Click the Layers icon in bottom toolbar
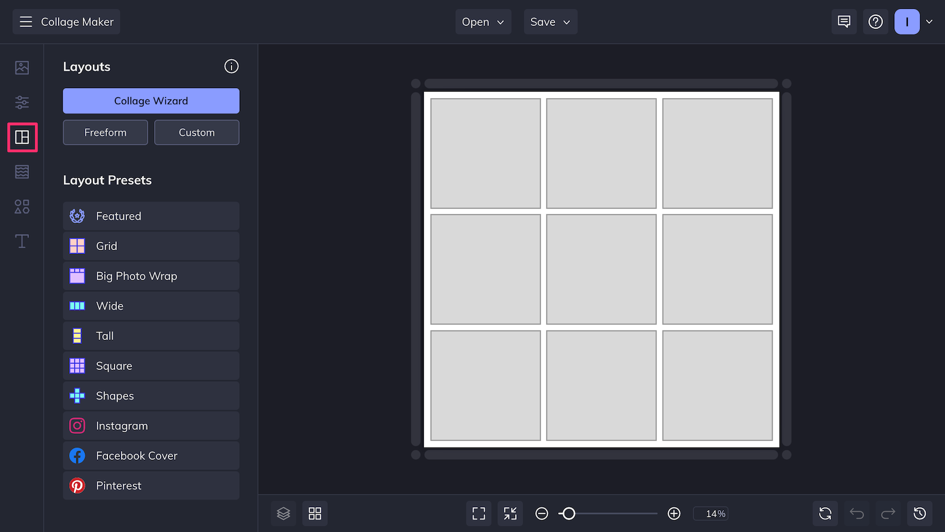This screenshot has height=532, width=945. [x=283, y=513]
